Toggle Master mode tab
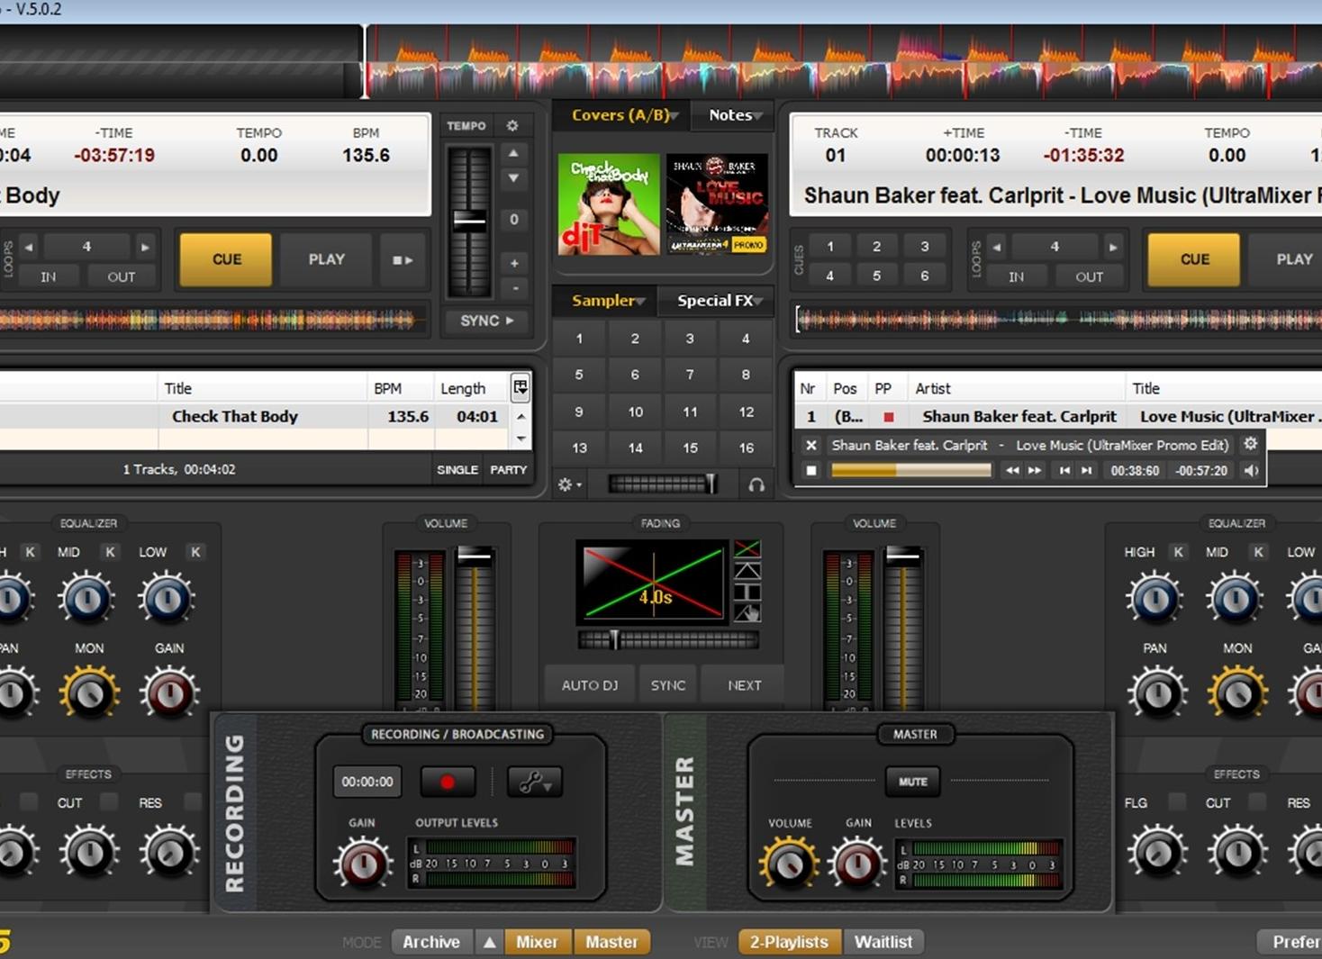1322x959 pixels. click(x=611, y=942)
